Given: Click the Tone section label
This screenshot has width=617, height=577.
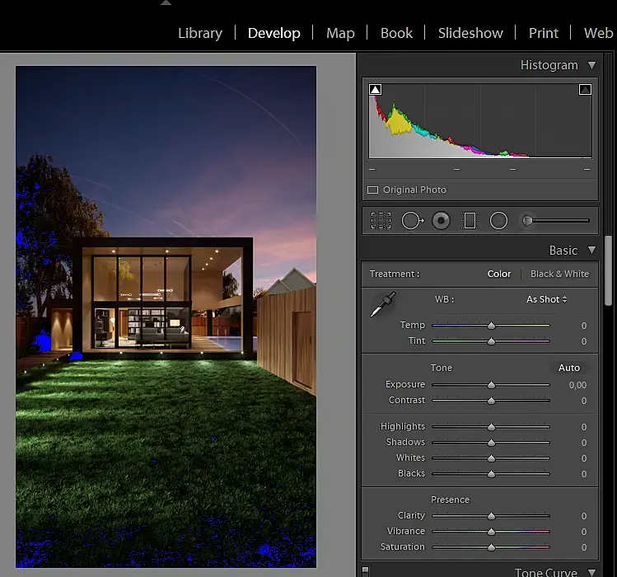Looking at the screenshot, I should [x=441, y=368].
